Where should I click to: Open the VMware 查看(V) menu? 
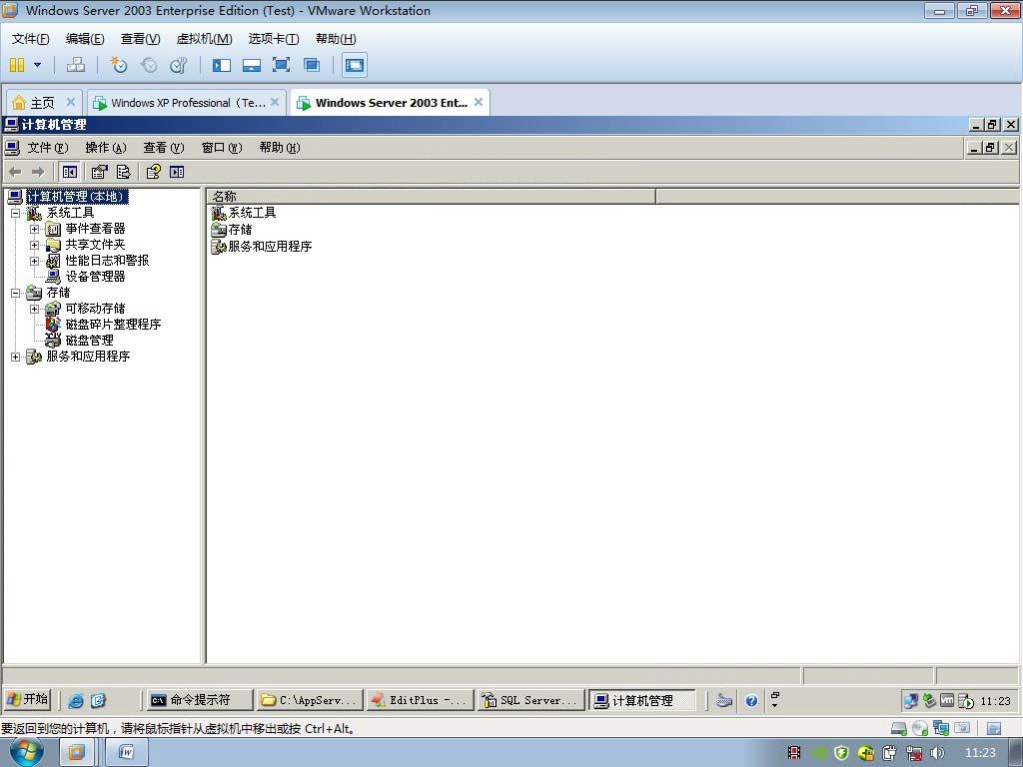click(140, 39)
